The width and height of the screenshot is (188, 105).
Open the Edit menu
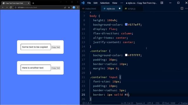coord(95,3)
